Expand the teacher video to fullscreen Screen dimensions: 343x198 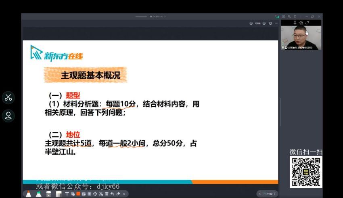point(307,23)
